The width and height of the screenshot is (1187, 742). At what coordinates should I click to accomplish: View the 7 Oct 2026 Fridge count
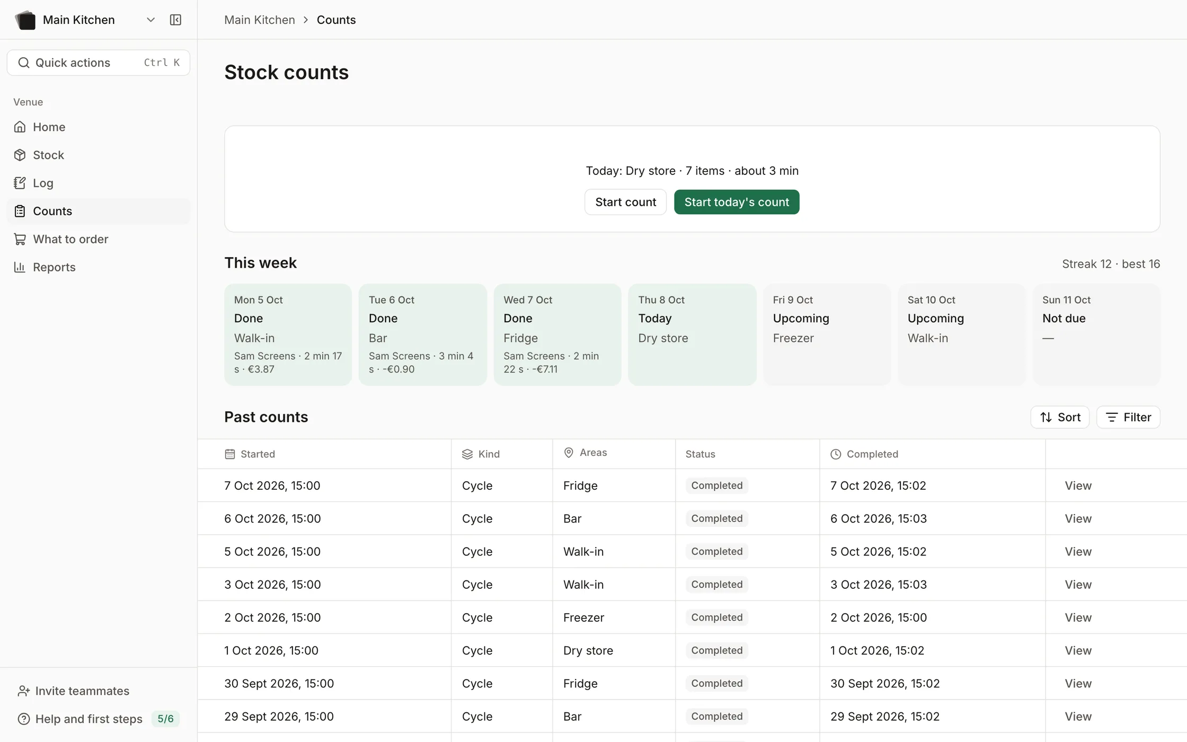click(x=1078, y=485)
